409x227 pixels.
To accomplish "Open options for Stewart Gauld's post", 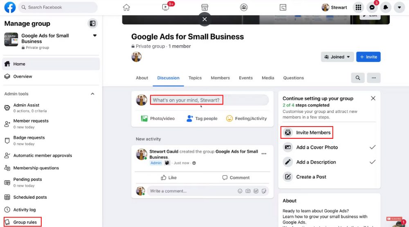I will click(264, 154).
